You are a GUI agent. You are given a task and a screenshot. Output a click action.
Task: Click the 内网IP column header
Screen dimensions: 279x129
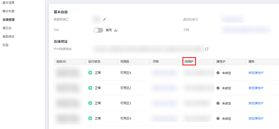click(189, 62)
